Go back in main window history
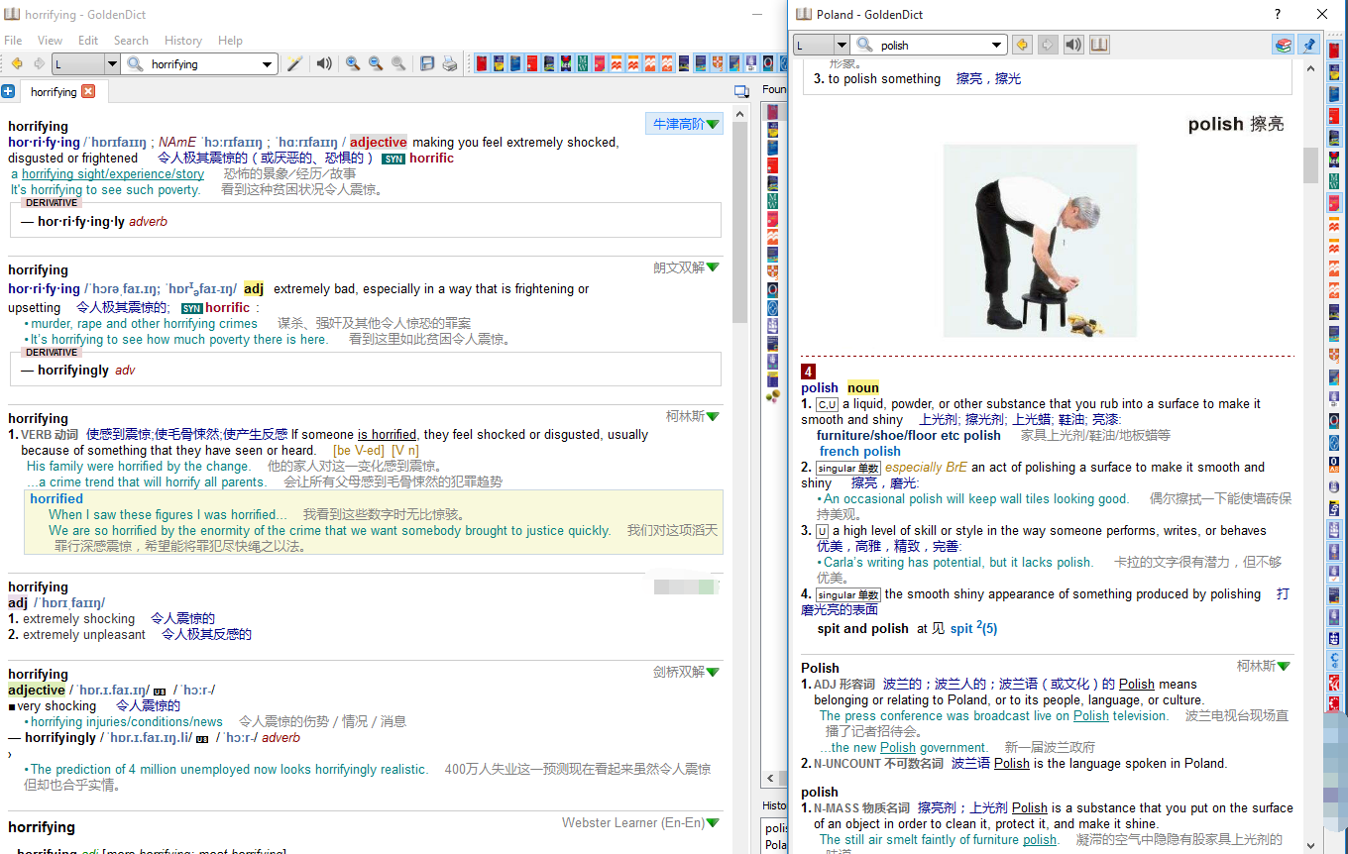 (17, 64)
